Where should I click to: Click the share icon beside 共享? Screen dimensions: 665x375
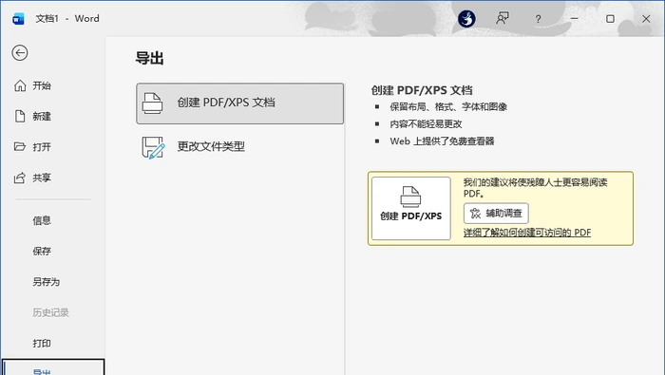click(20, 178)
